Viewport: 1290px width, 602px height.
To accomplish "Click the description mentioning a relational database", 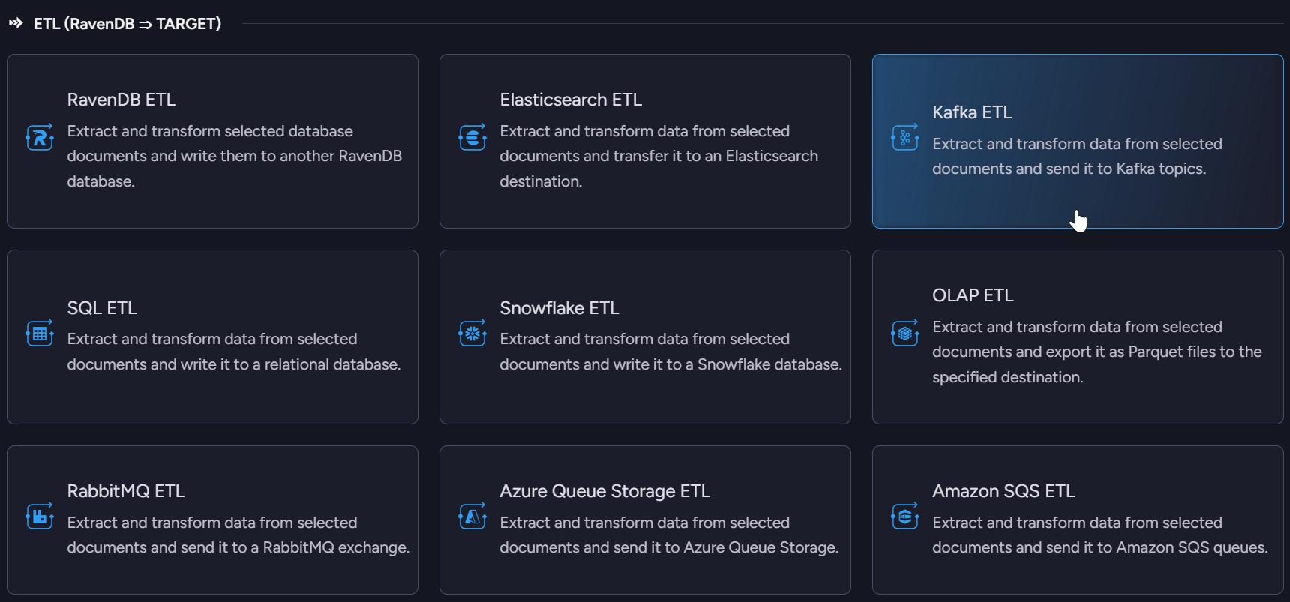I will 234,352.
